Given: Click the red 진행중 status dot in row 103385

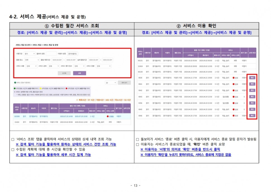Looking at the screenshot, I should [x=107, y=116].
